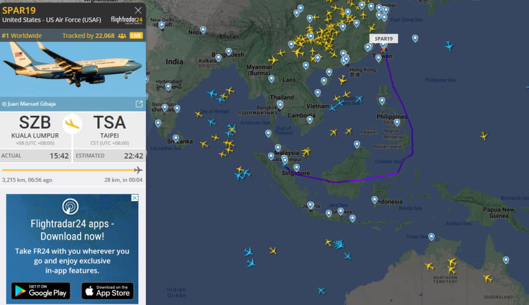The image size is (529, 305).
Task: Click the airport pin on Sri Lanka
Action: pos(176,137)
